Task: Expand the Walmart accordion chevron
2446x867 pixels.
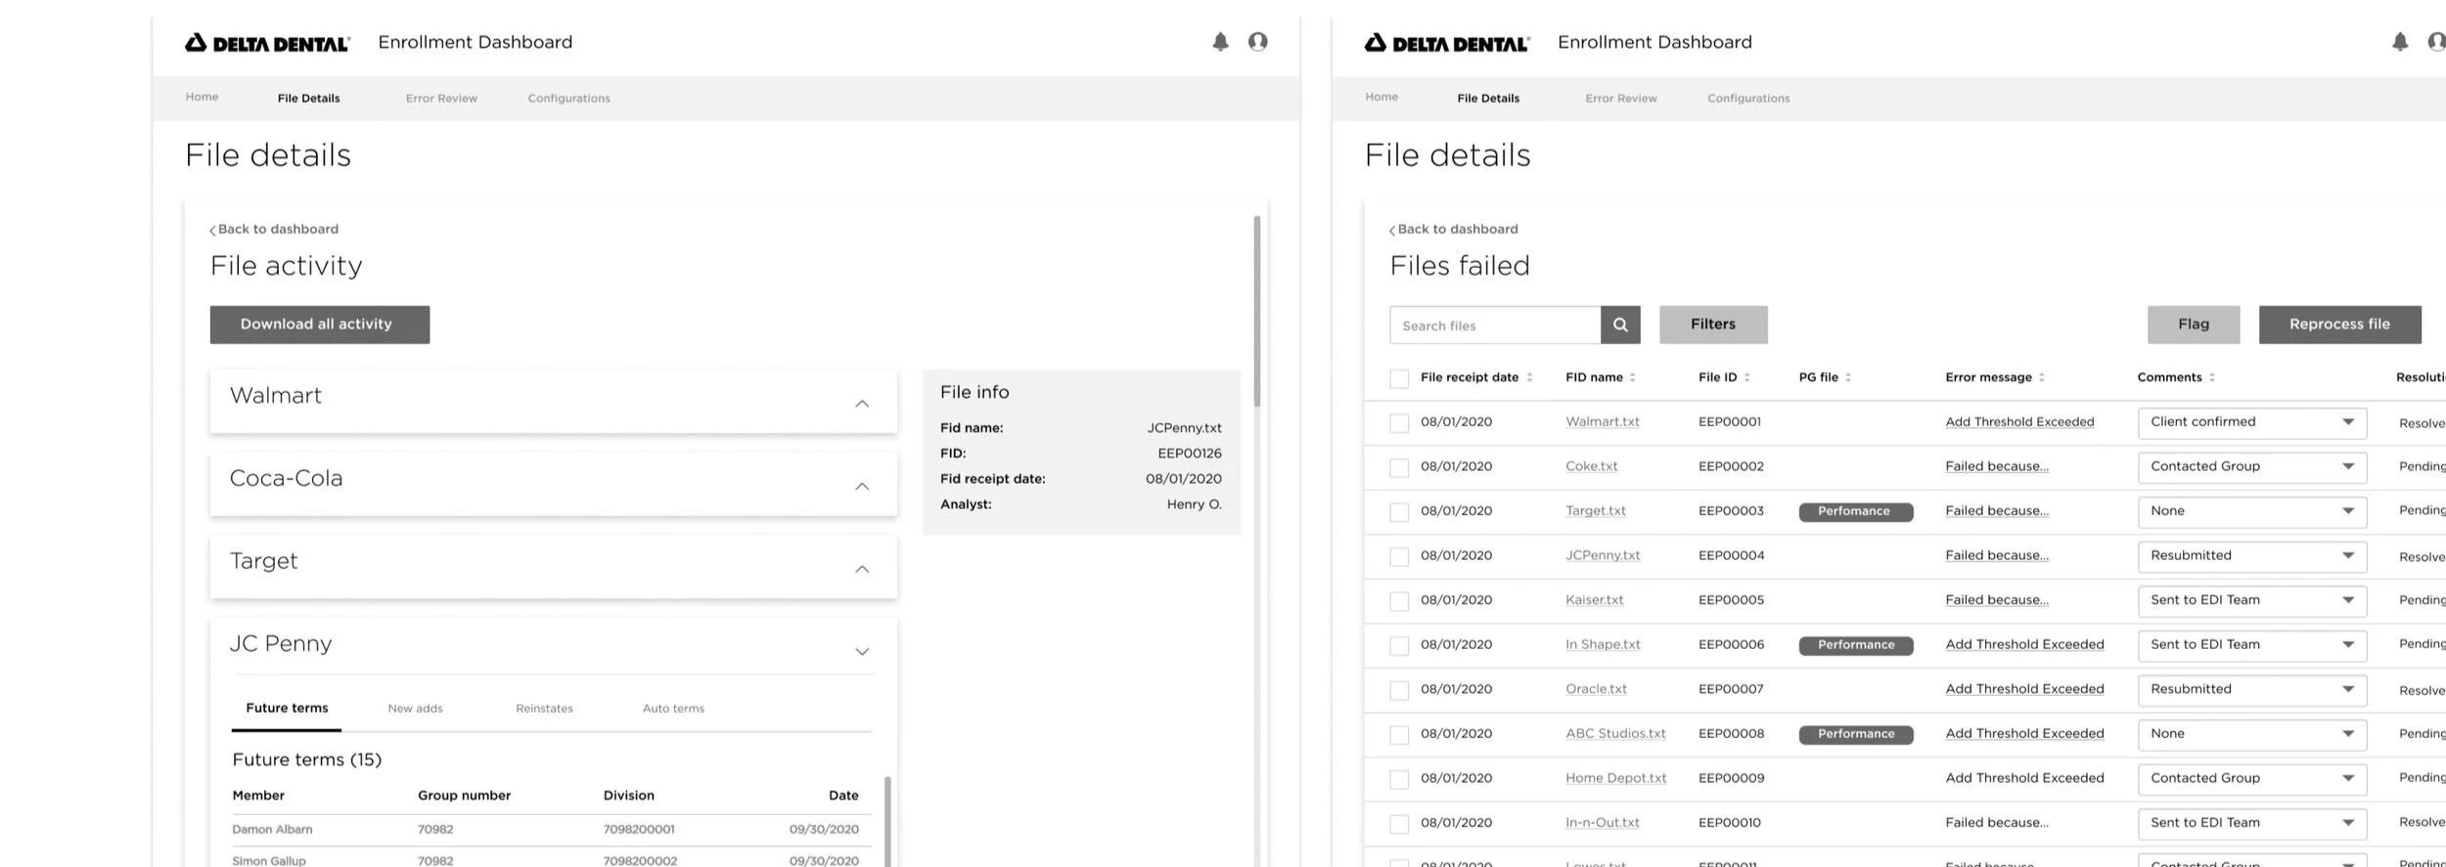Action: point(862,404)
